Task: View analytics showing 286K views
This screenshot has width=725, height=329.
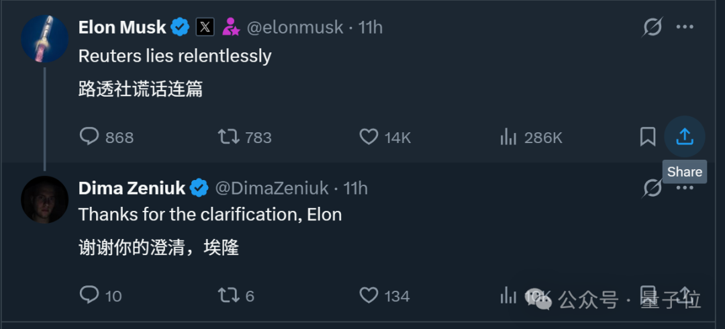Action: click(507, 137)
